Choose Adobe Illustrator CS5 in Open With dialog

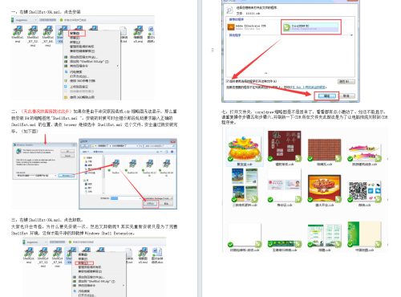point(247,27)
